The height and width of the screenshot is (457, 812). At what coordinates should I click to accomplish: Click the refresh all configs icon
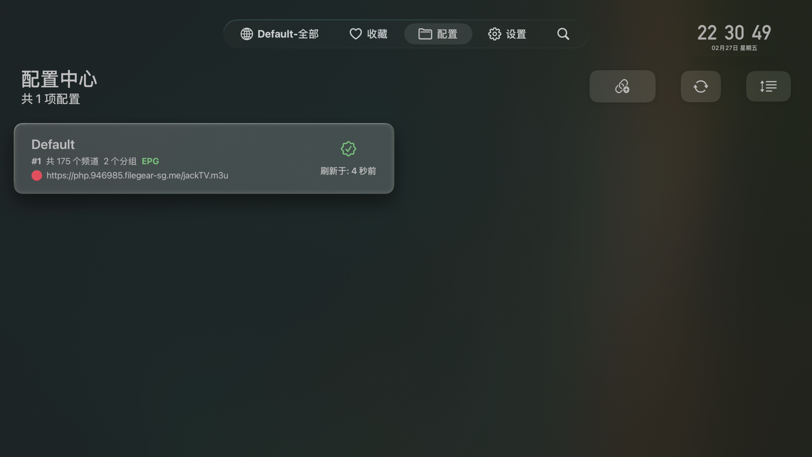click(701, 86)
